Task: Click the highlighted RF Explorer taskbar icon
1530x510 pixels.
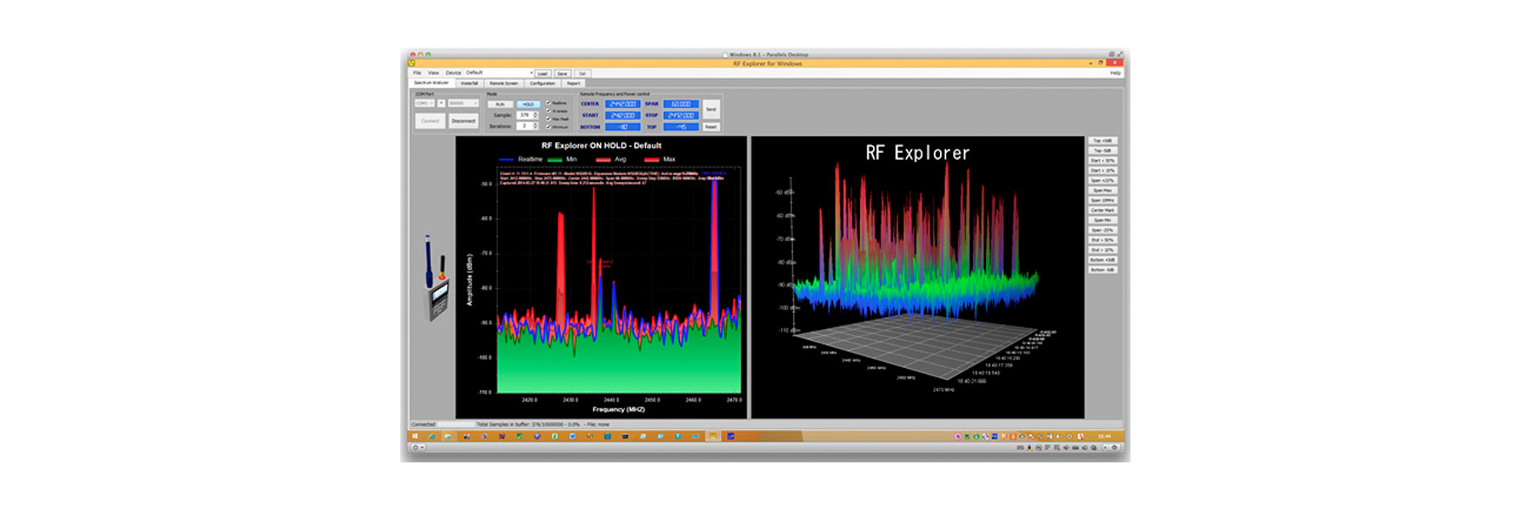Action: 713,436
